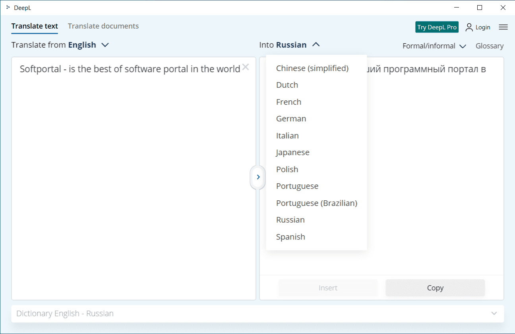Click the Login user icon
The width and height of the screenshot is (515, 334).
pos(469,27)
